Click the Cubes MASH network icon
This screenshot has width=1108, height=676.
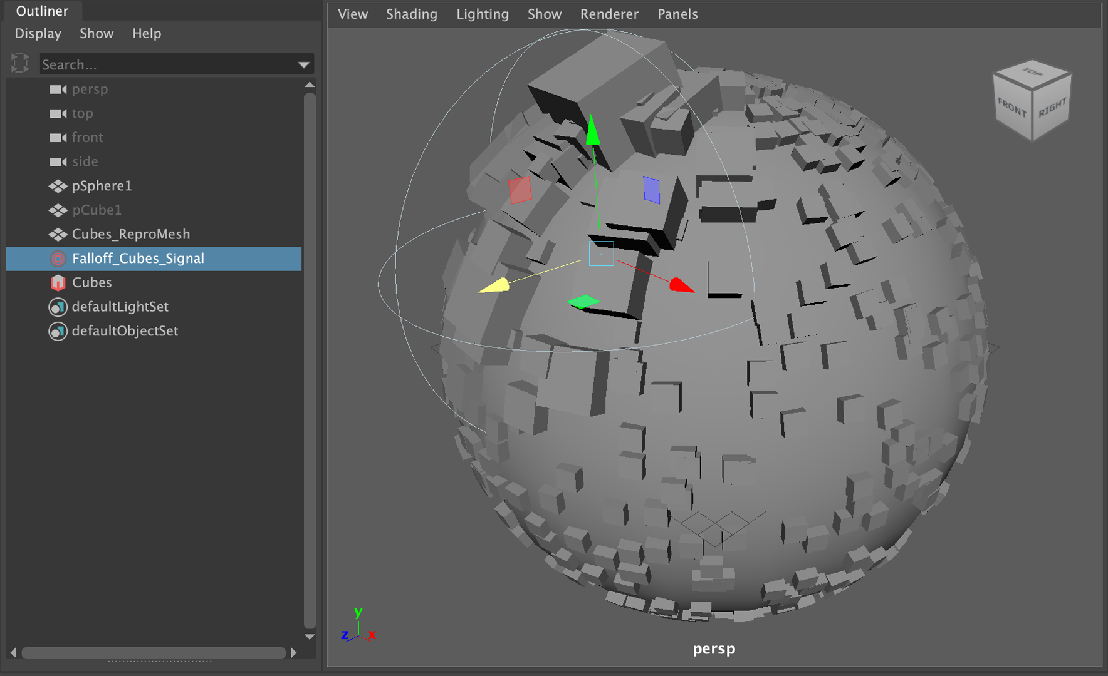(x=58, y=283)
